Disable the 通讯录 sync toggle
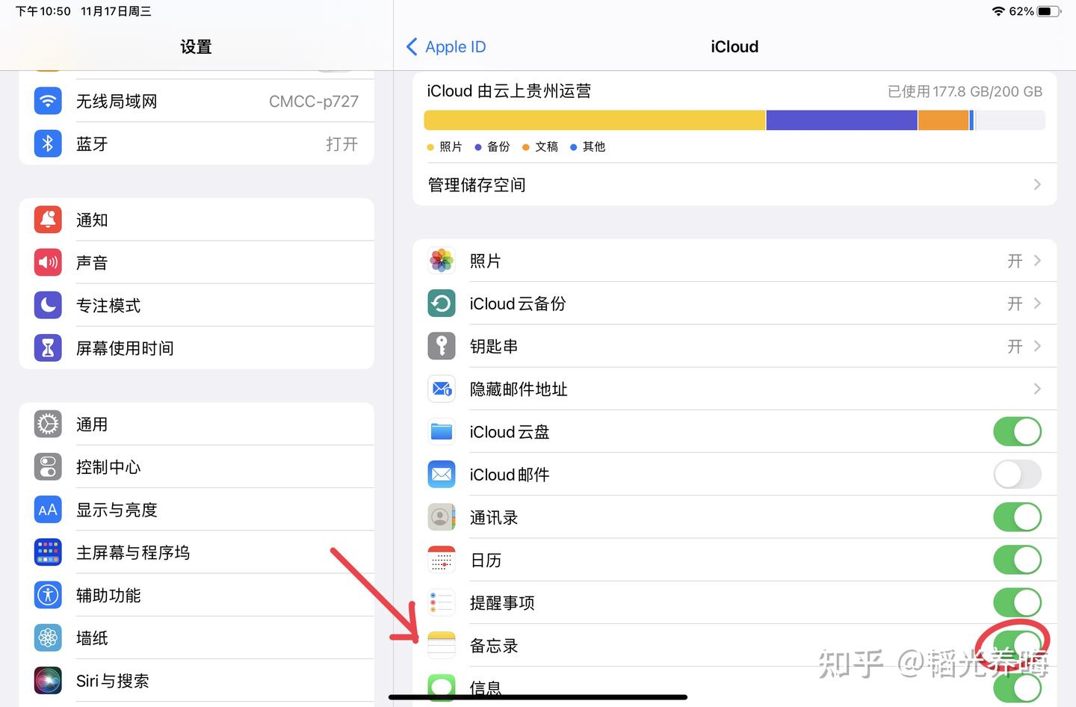This screenshot has width=1076, height=707. (x=1017, y=516)
